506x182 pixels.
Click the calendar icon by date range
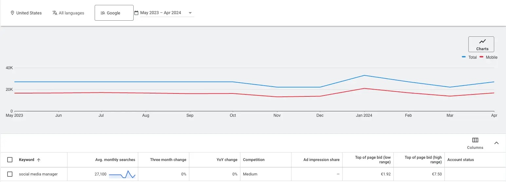(x=136, y=13)
